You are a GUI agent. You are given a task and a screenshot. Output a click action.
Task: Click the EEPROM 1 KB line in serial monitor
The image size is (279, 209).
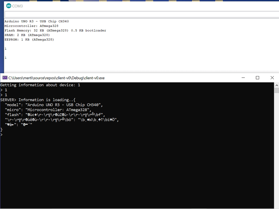click(29, 39)
